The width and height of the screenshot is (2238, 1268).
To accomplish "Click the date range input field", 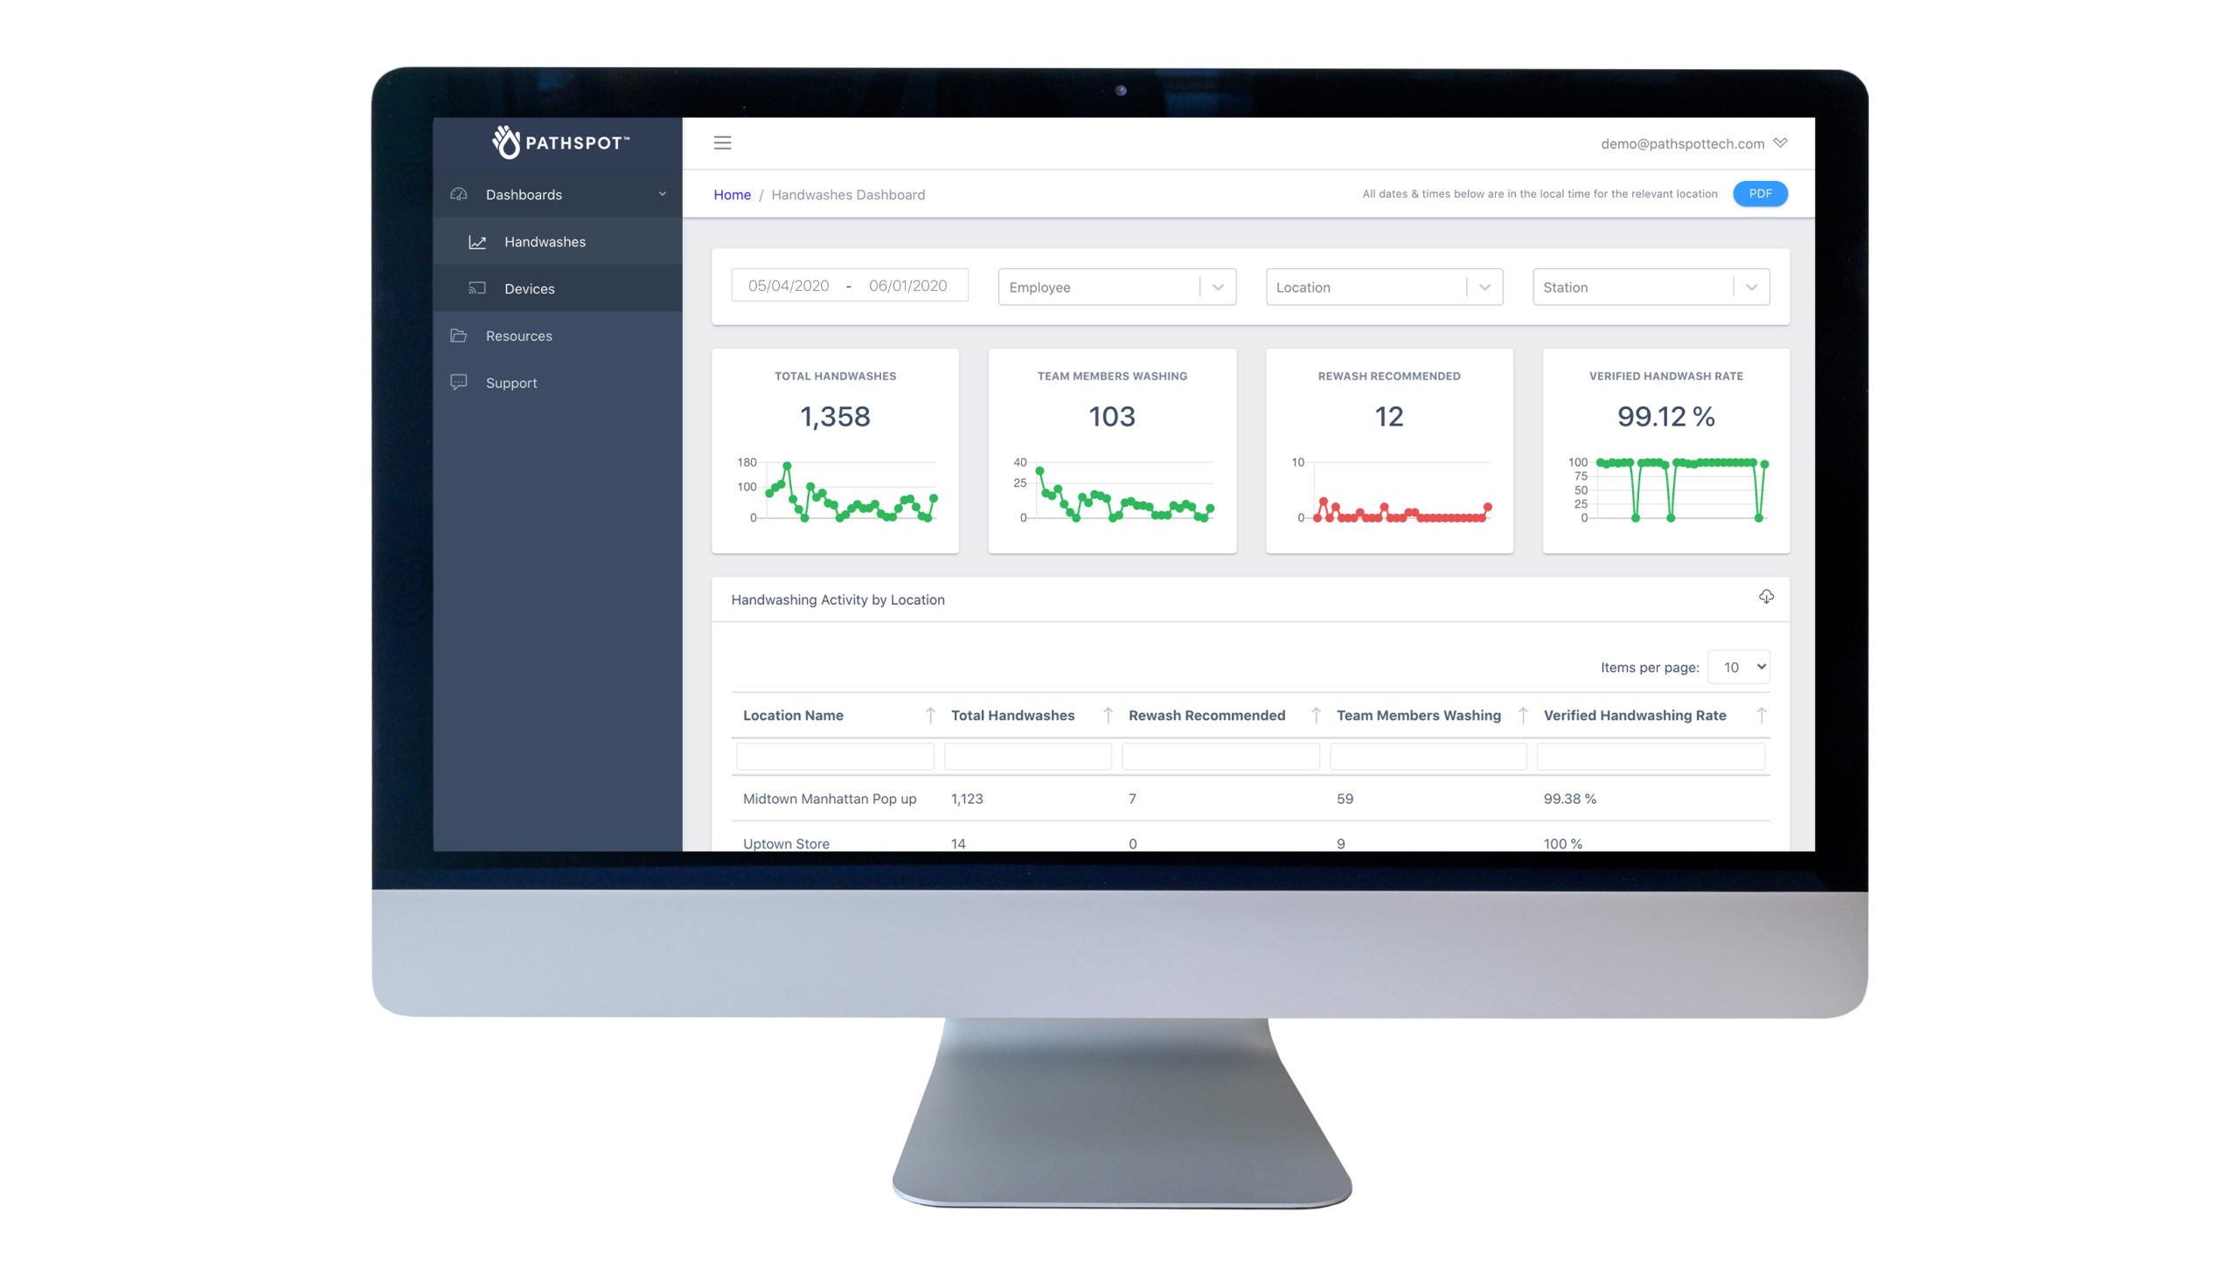I will pyautogui.click(x=850, y=288).
